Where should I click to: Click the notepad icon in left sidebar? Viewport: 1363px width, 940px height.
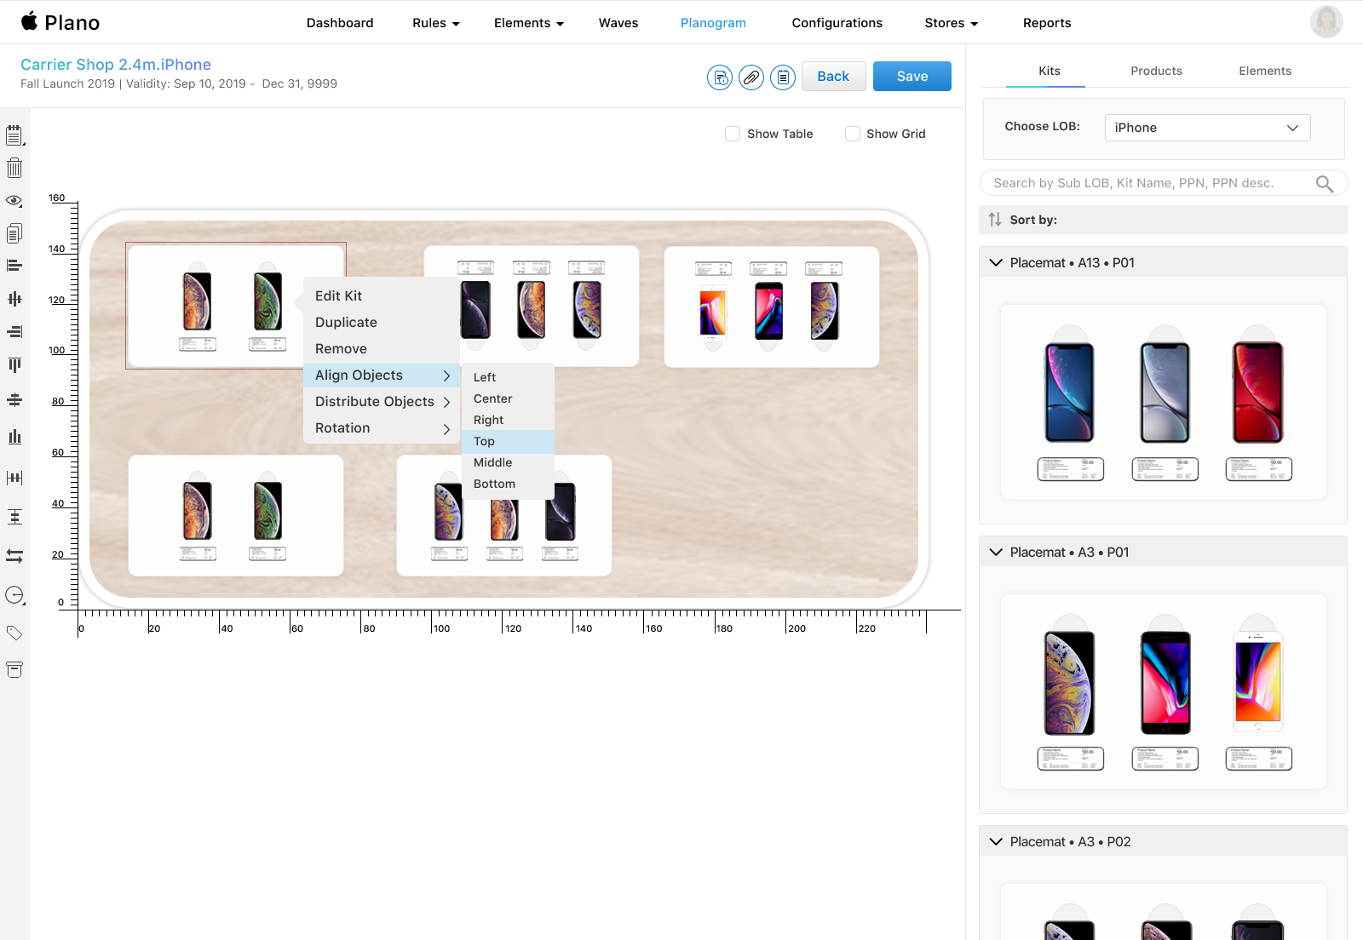pos(14,135)
